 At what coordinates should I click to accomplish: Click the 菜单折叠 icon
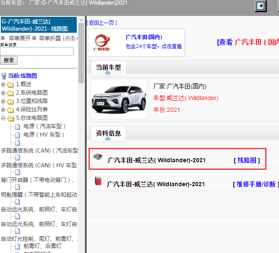pyautogui.click(x=34, y=38)
